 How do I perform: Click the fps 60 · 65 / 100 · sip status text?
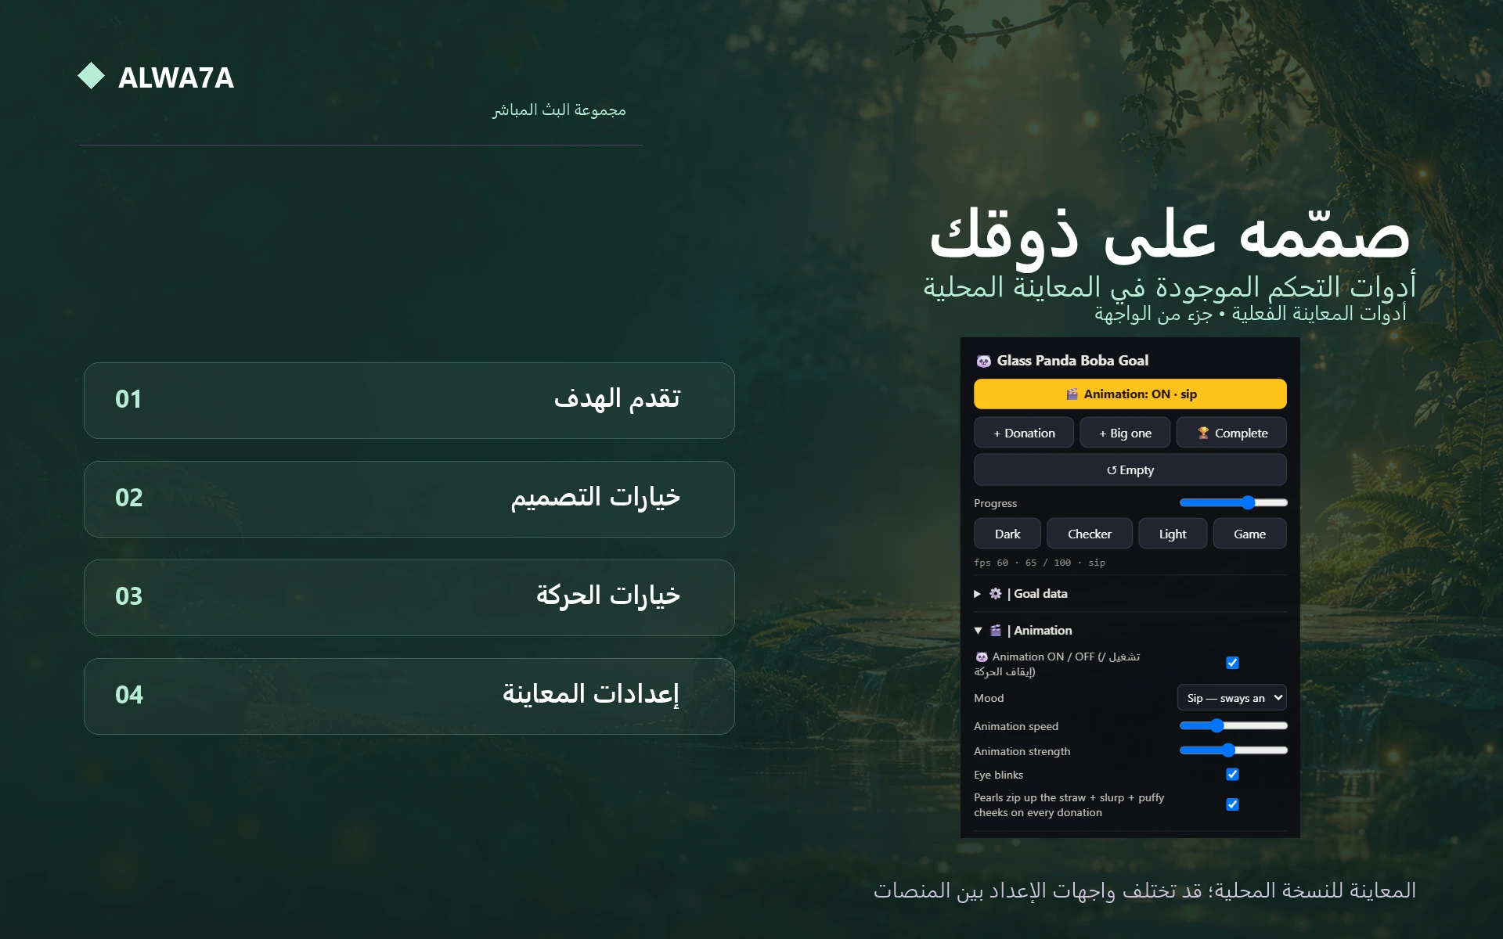click(x=1040, y=563)
